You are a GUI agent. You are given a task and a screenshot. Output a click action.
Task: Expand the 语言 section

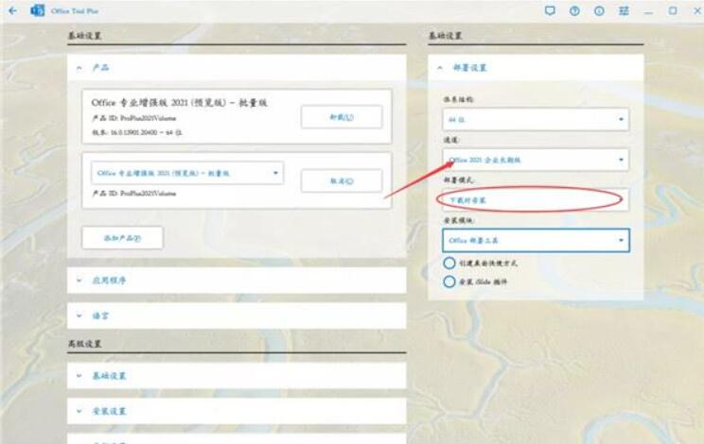pos(237,316)
